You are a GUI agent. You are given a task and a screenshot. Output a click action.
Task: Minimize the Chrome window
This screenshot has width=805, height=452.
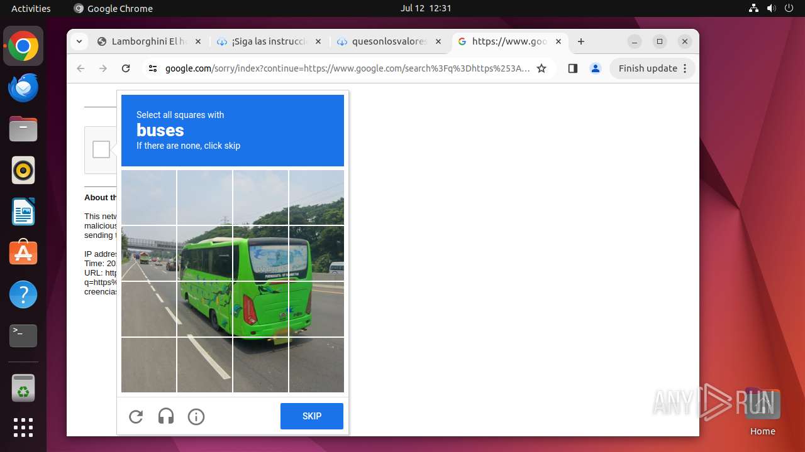point(635,41)
